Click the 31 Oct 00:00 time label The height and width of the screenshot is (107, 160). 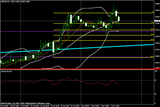tap(25, 106)
